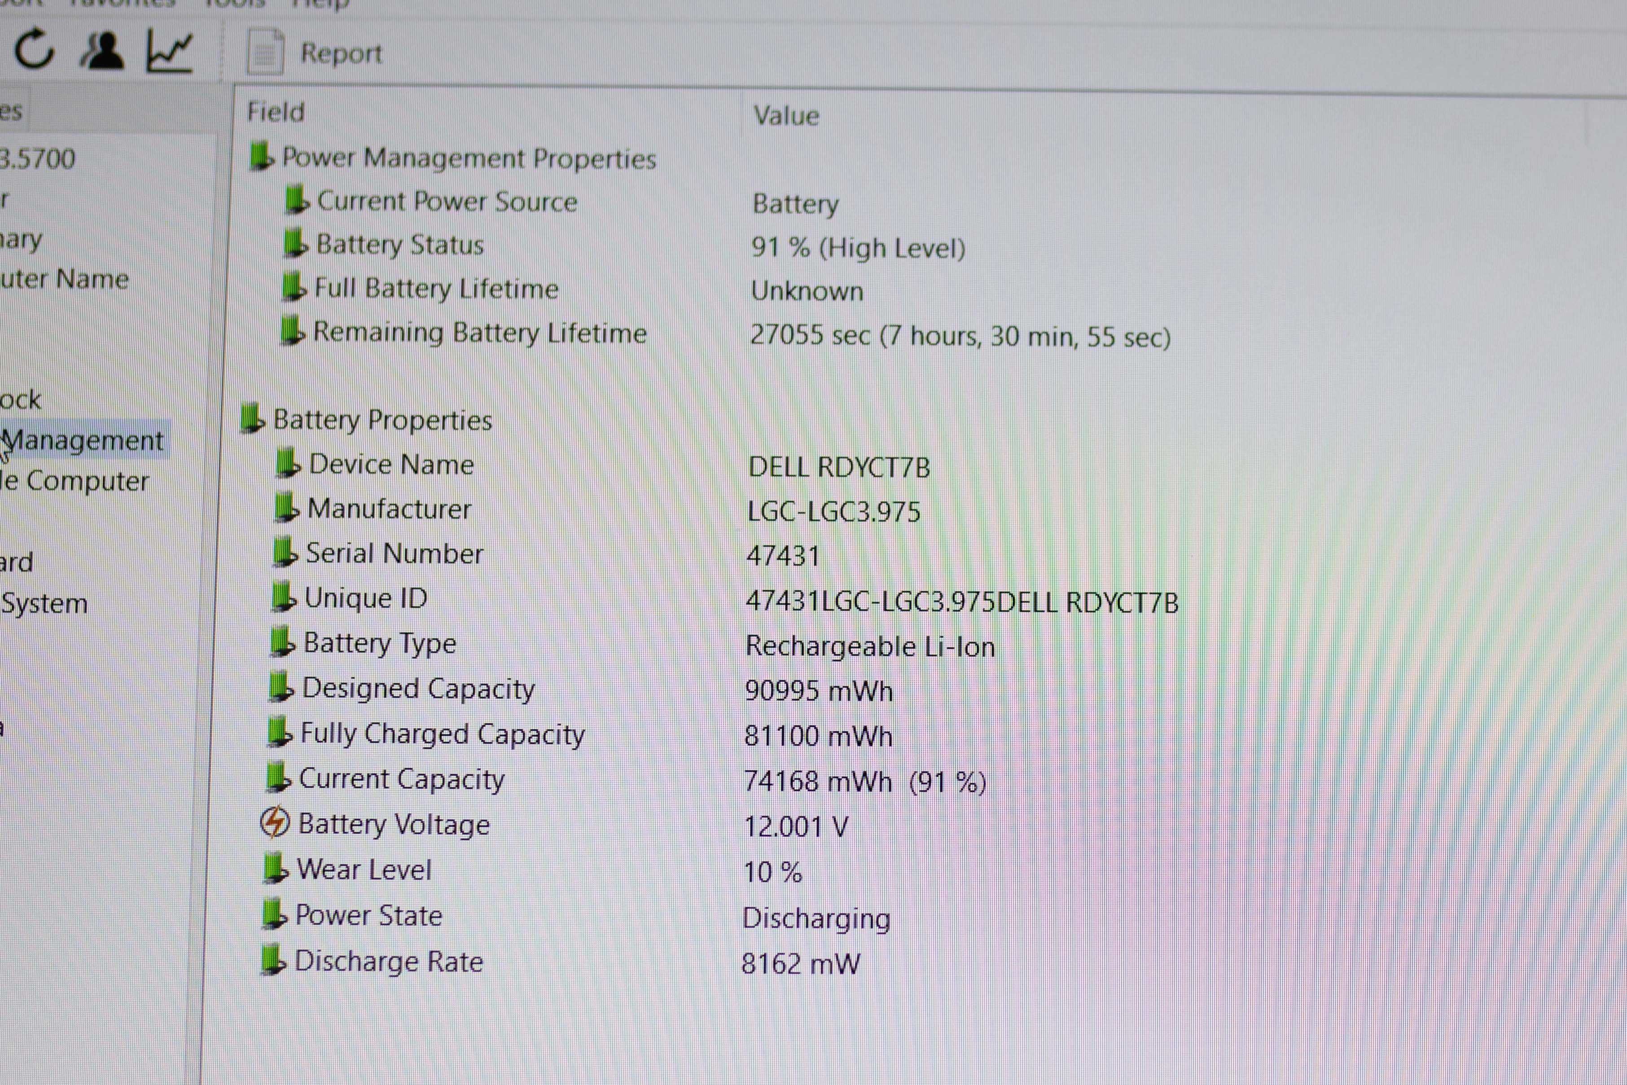Click the Power Management Properties battery icon

pyautogui.click(x=262, y=156)
